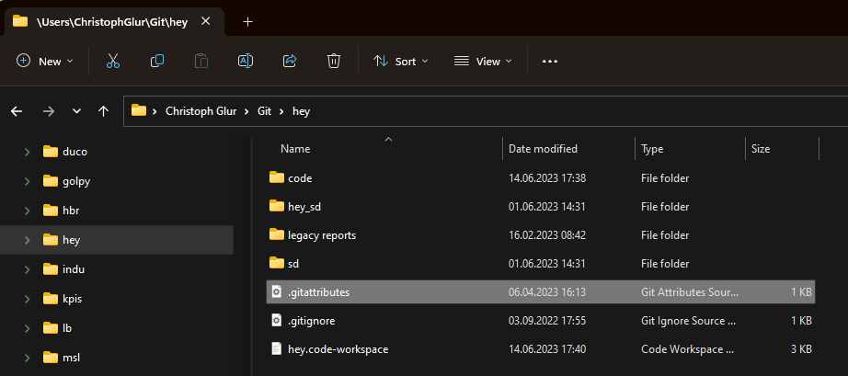Screen dimensions: 848x376
Task: Select the code folder icon
Action: click(x=276, y=177)
